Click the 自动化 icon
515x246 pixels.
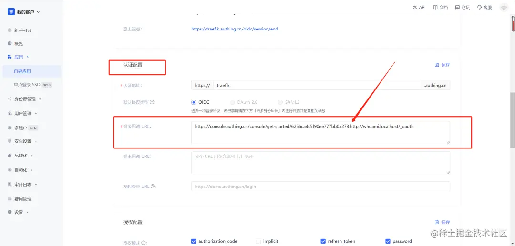[x=10, y=170]
